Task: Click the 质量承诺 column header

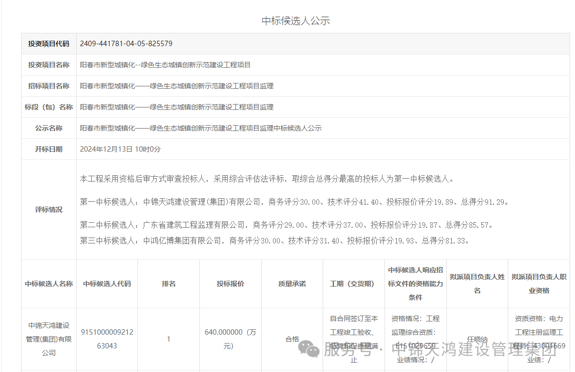Action: tap(292, 284)
